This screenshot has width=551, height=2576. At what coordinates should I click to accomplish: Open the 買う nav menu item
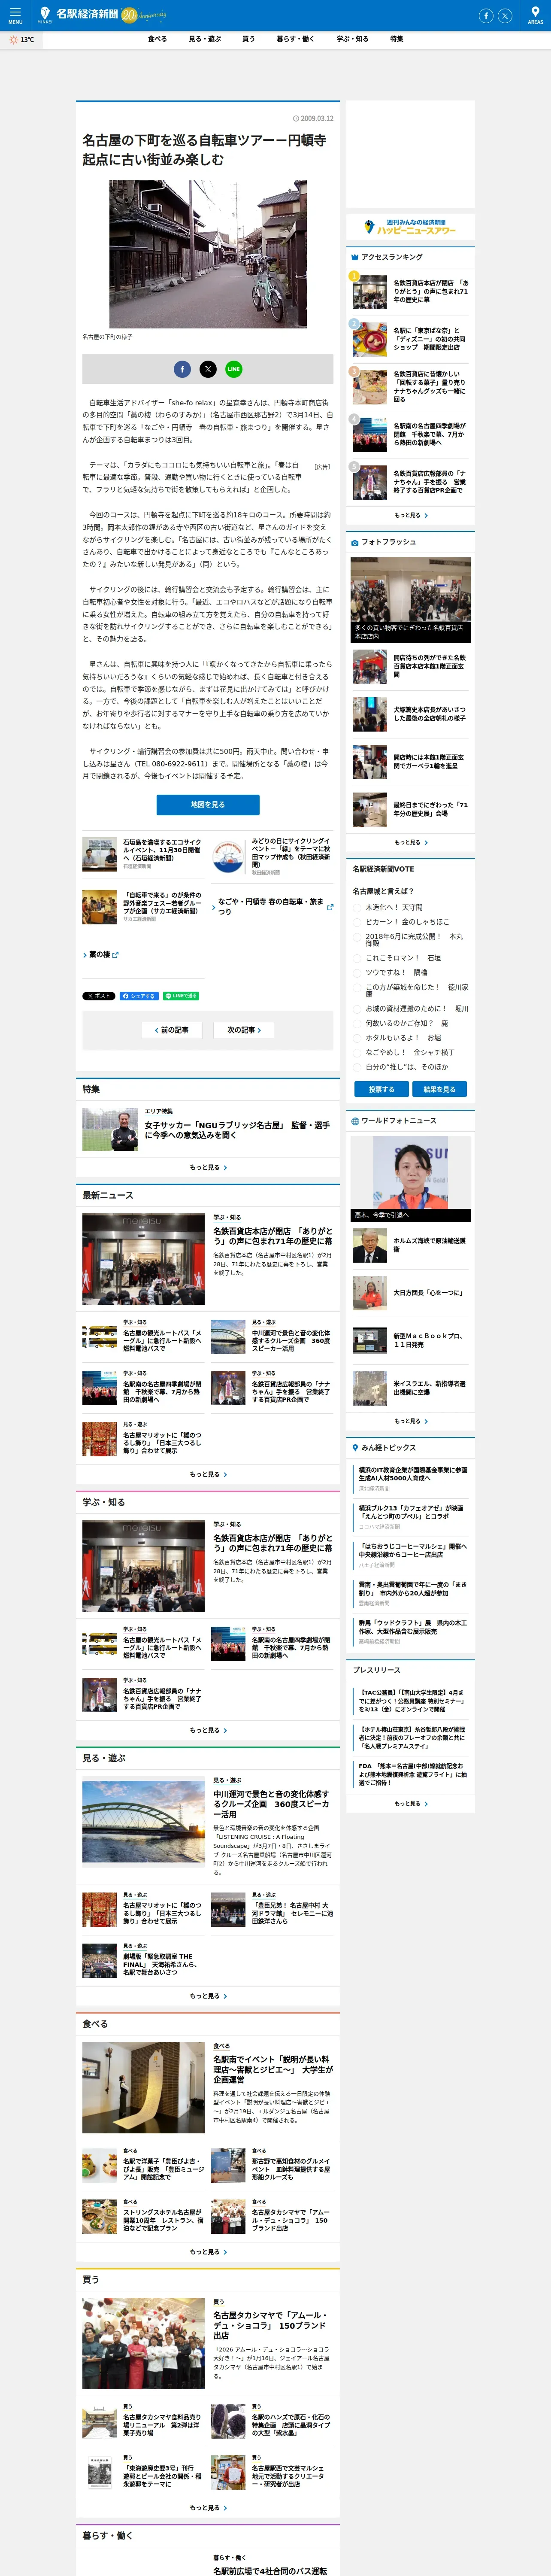(x=248, y=39)
